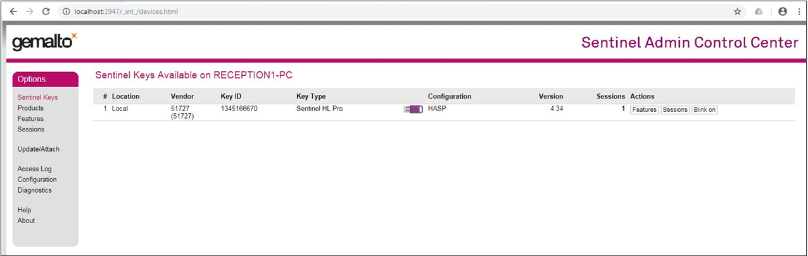Open the Chrome profile avatar icon
Image resolution: width=808 pixels, height=256 pixels.
[783, 11]
